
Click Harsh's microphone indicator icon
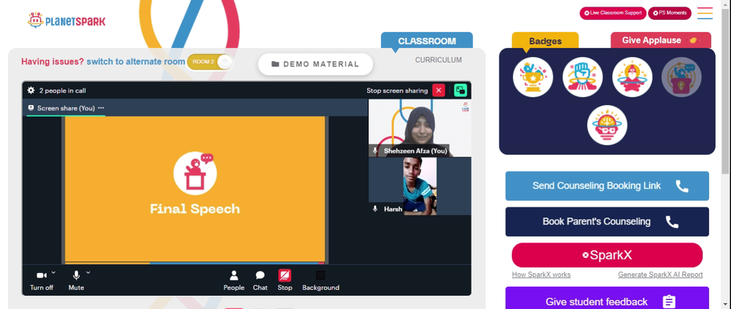375,209
